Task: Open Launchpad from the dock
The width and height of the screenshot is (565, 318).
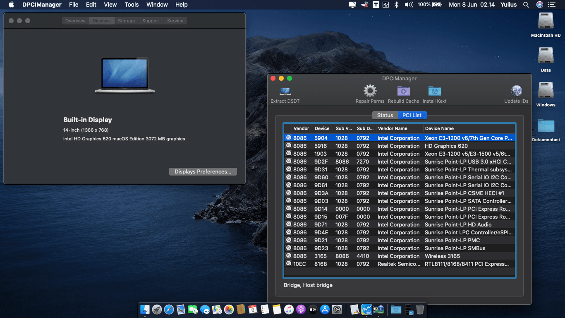Action: click(x=157, y=309)
